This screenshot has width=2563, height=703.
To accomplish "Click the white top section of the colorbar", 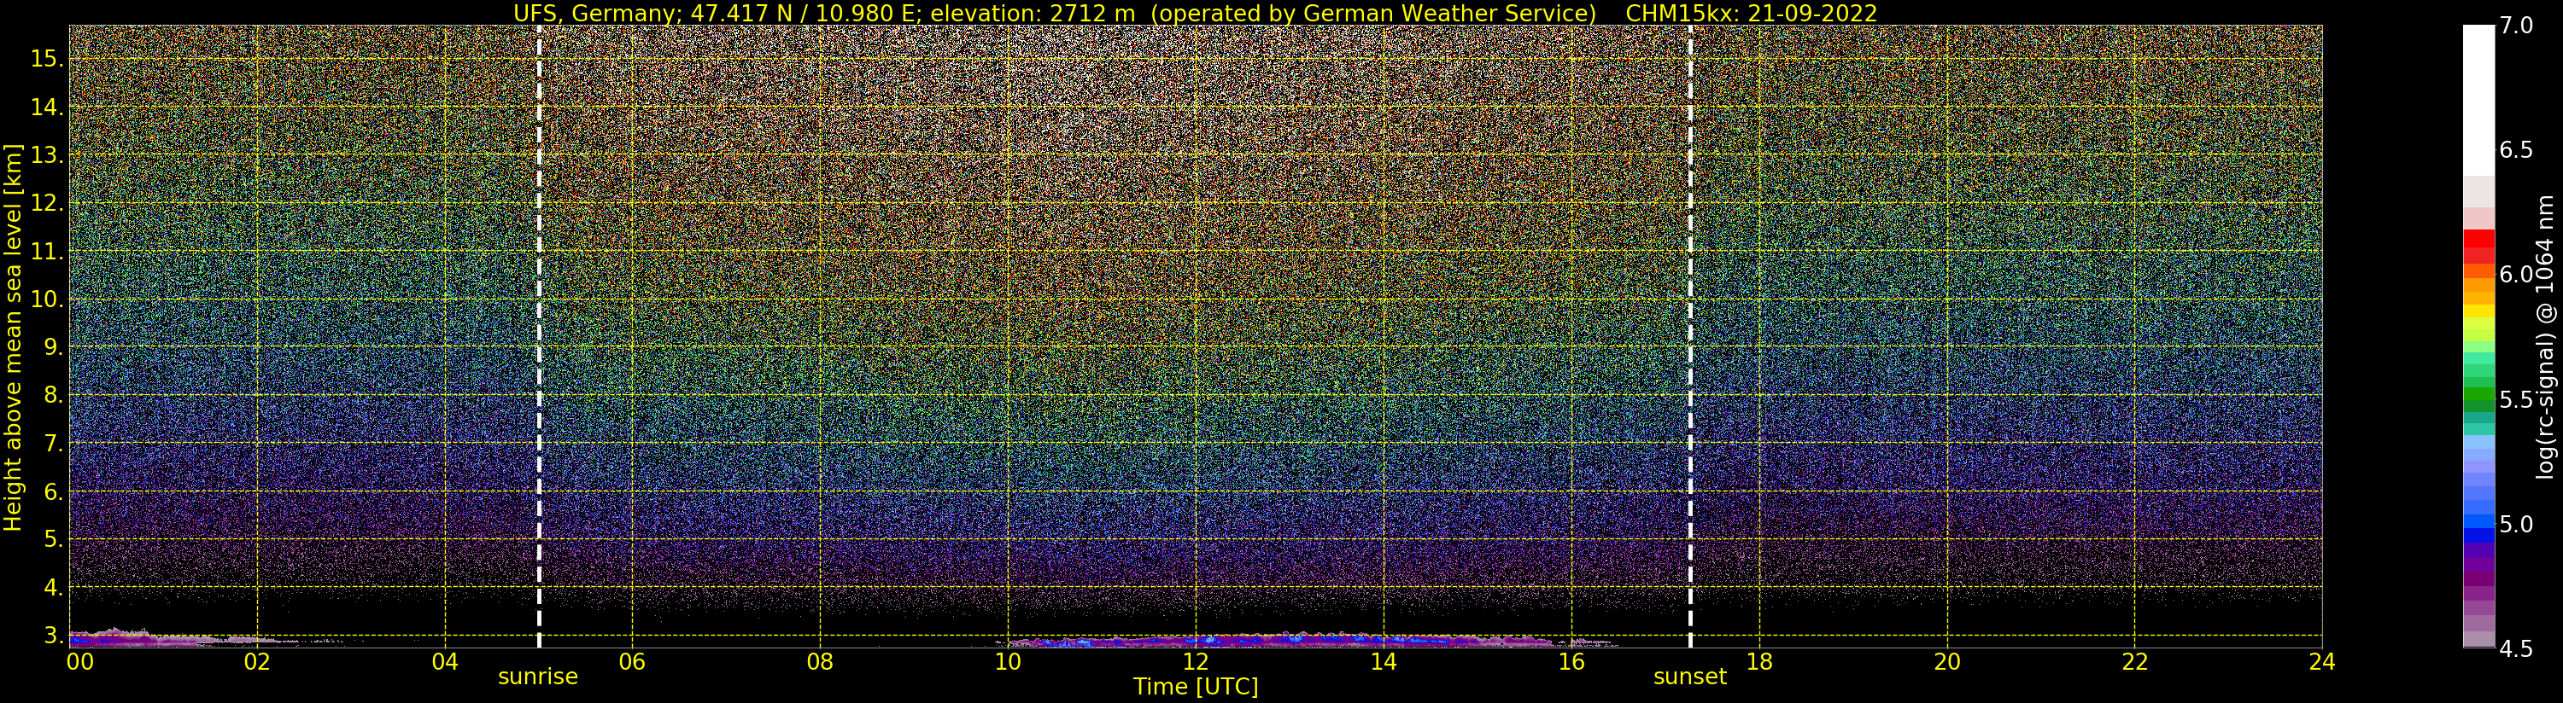I will click(x=2478, y=100).
